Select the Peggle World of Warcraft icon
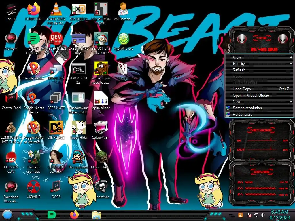Viewport: 295px width, 221px height. click(33, 128)
